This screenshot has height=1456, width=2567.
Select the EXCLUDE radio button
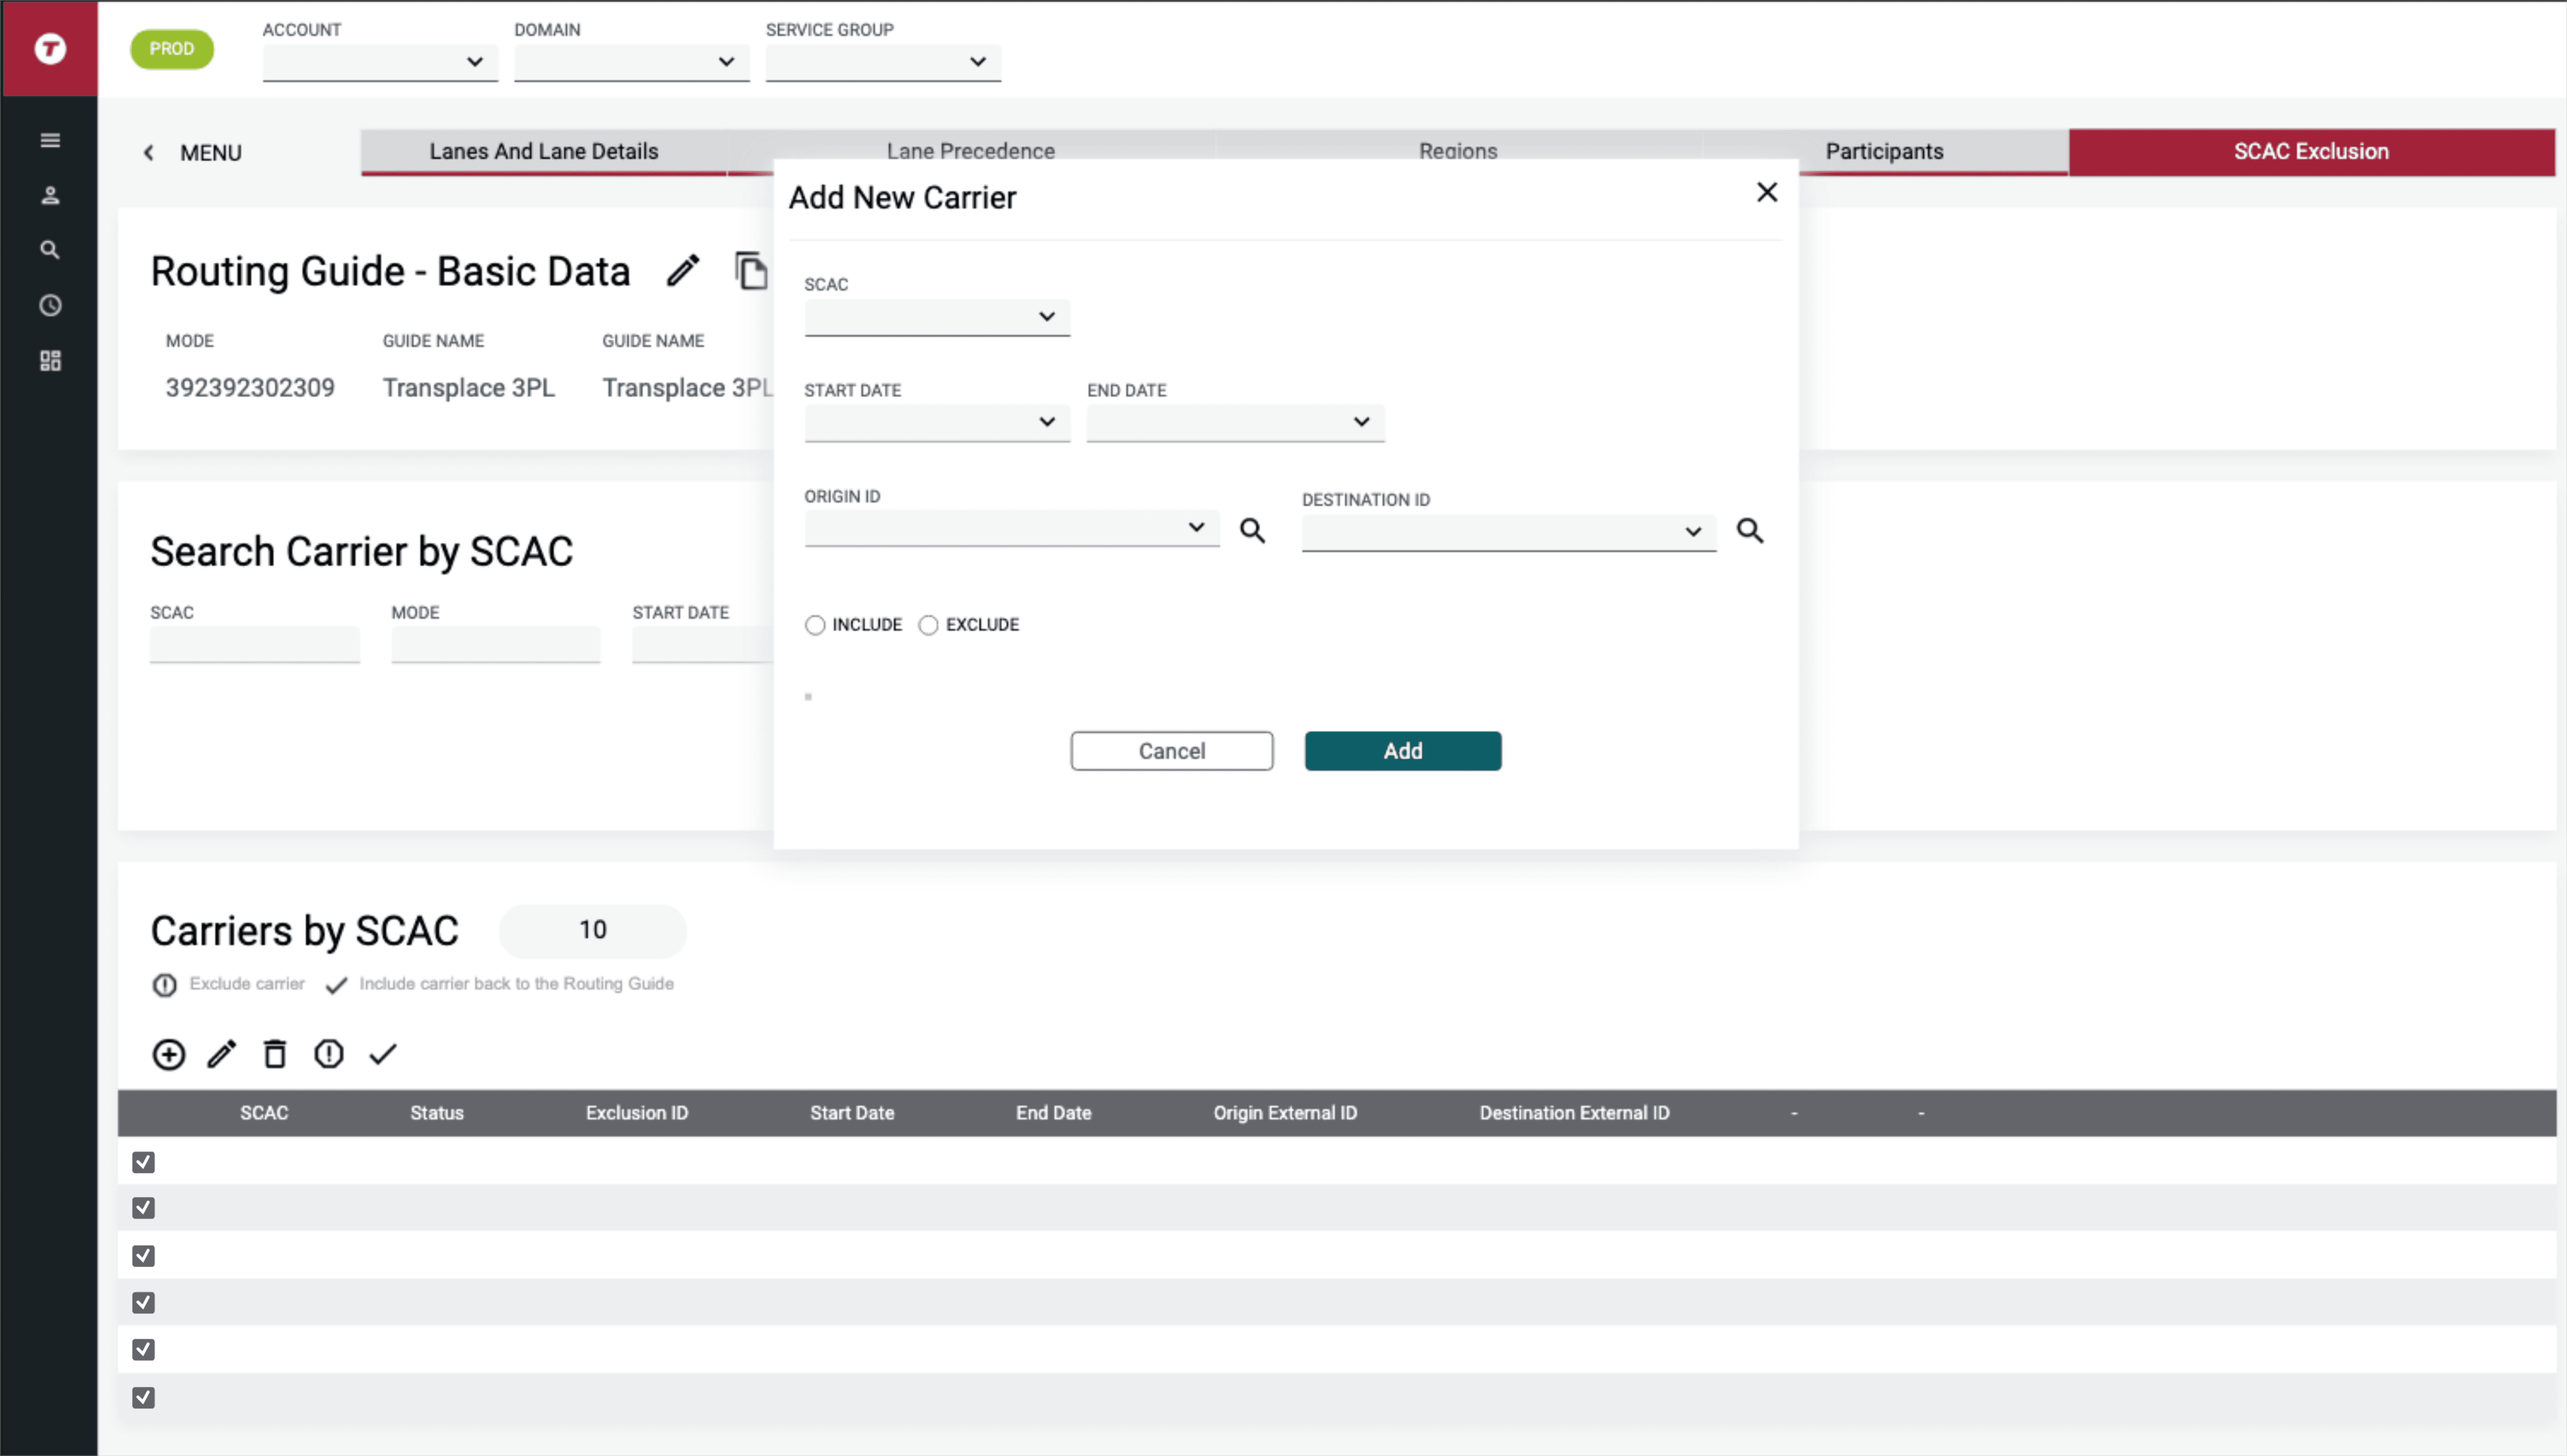[x=928, y=625]
